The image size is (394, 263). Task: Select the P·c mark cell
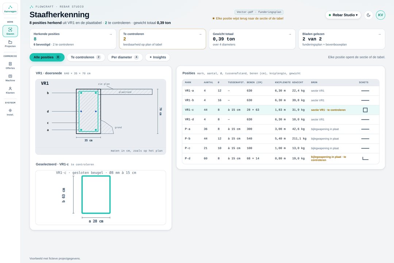coord(188,148)
